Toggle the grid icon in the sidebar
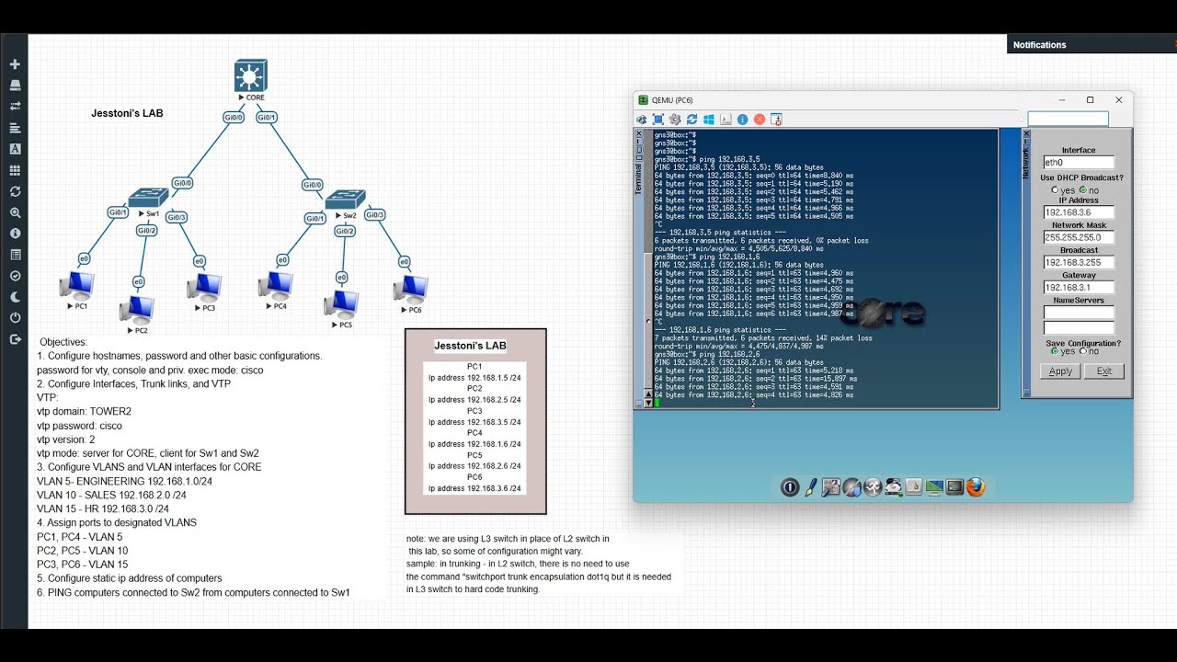Image resolution: width=1177 pixels, height=662 pixels. pos(15,170)
